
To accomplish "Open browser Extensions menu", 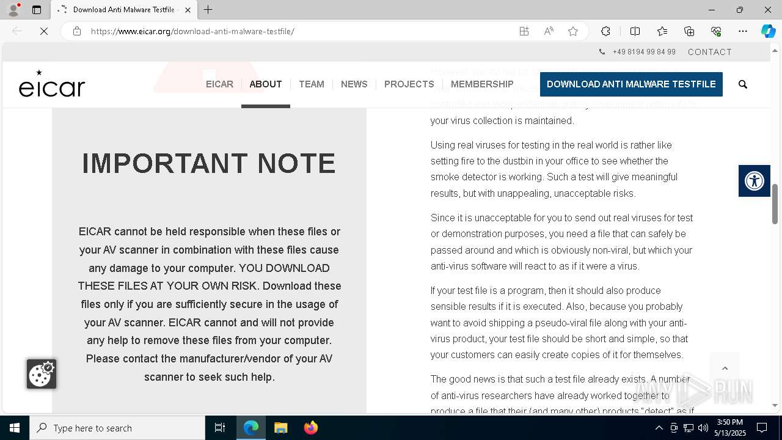I will point(605,31).
